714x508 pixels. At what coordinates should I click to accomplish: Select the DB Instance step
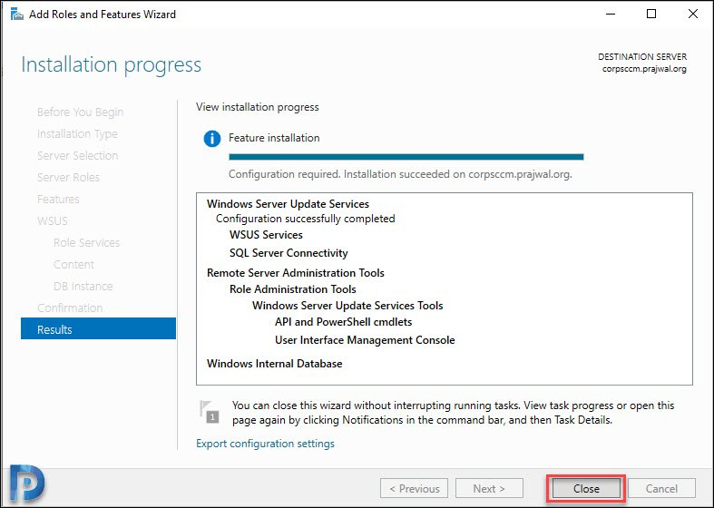click(x=83, y=286)
